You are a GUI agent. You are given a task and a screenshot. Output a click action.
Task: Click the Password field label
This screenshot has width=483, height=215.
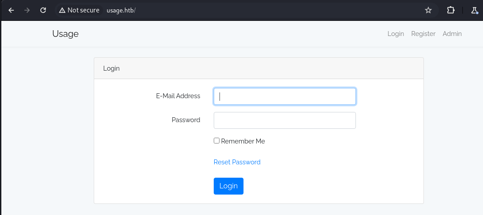(186, 120)
